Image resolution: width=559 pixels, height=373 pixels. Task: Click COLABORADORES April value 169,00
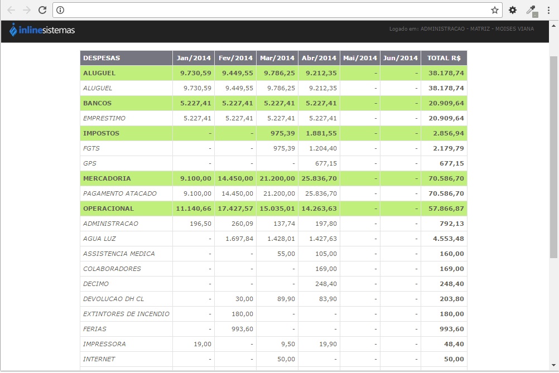tap(326, 269)
